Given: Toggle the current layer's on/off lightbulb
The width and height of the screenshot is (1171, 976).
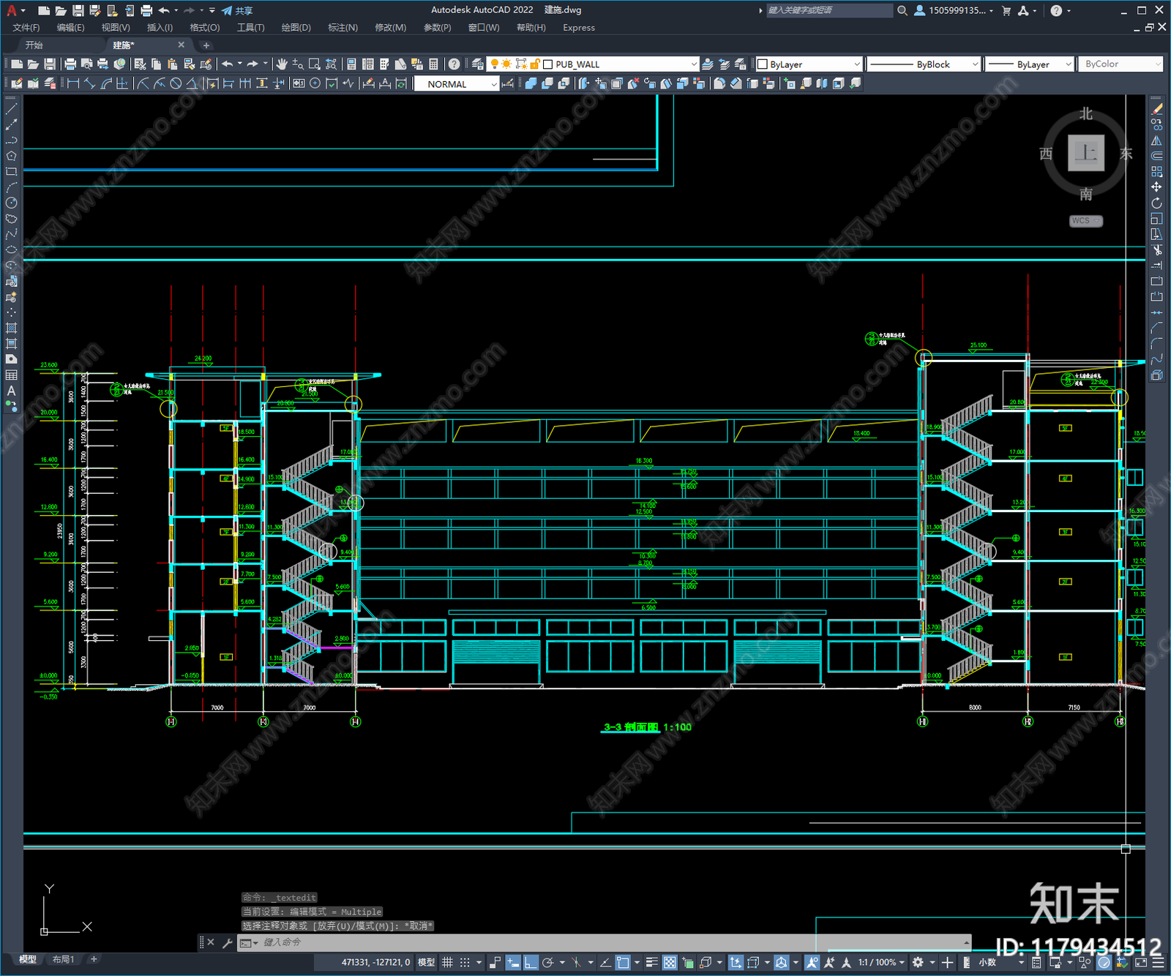Looking at the screenshot, I should pos(495,64).
